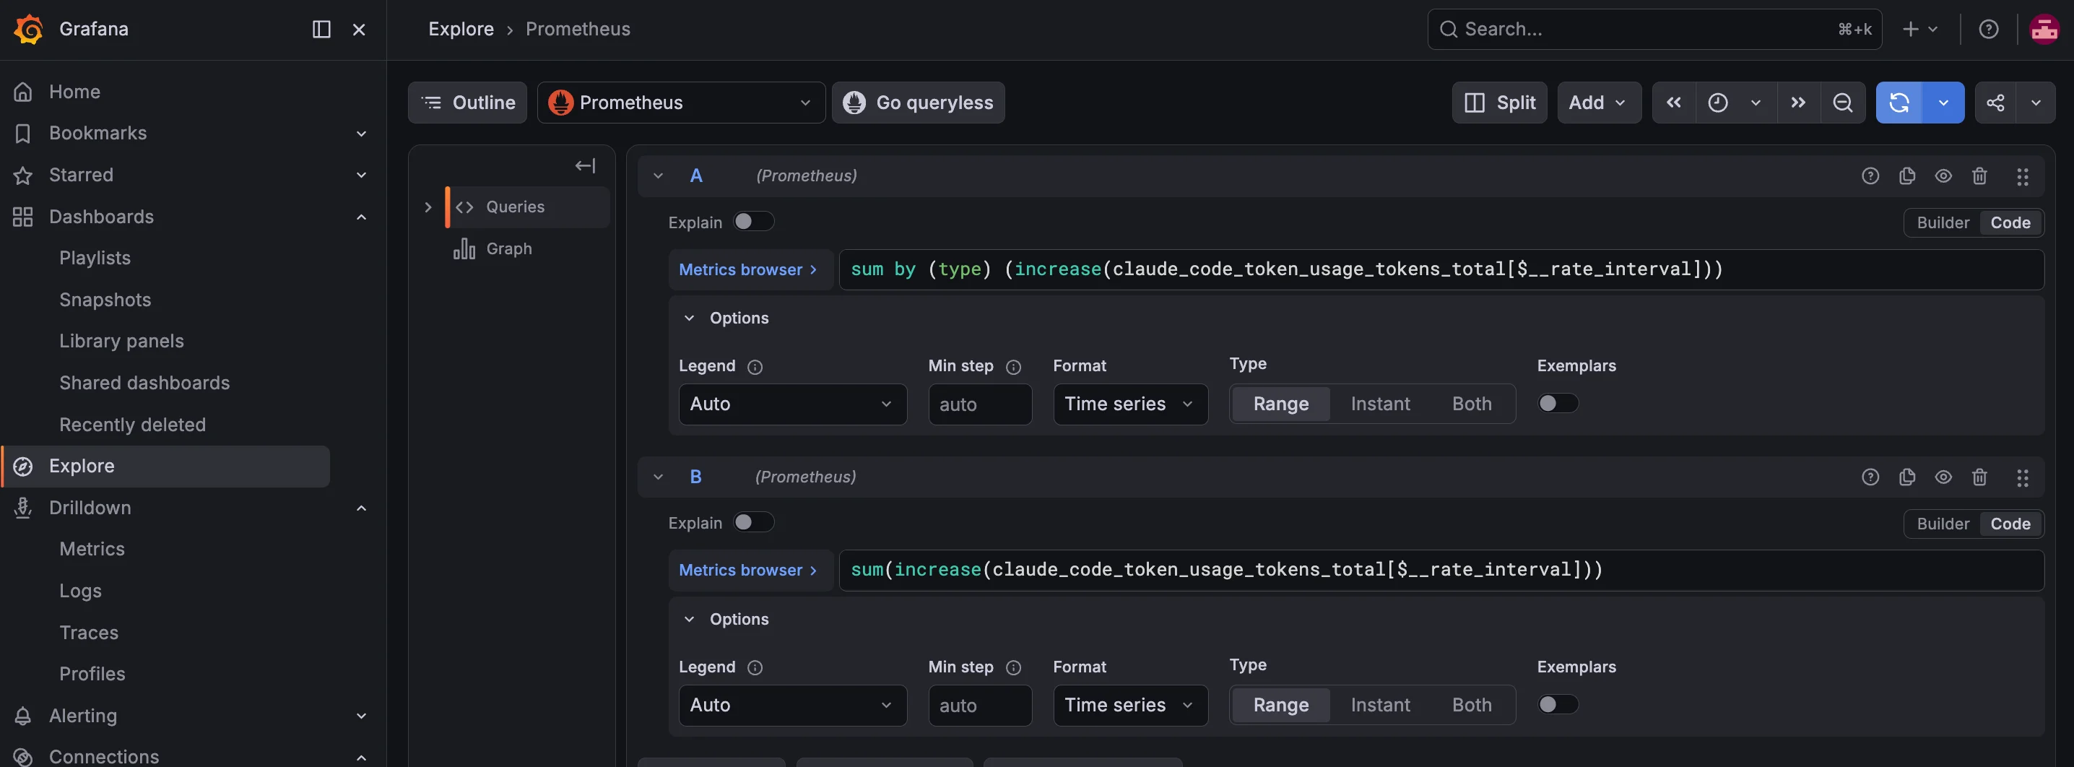Duplicate query A copy icon
Image resolution: width=2074 pixels, height=767 pixels.
click(x=1906, y=175)
